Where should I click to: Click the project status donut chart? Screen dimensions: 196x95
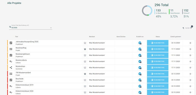[147, 11]
